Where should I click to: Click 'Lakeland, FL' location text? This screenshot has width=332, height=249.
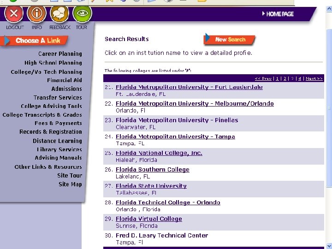pyautogui.click(x=133, y=176)
